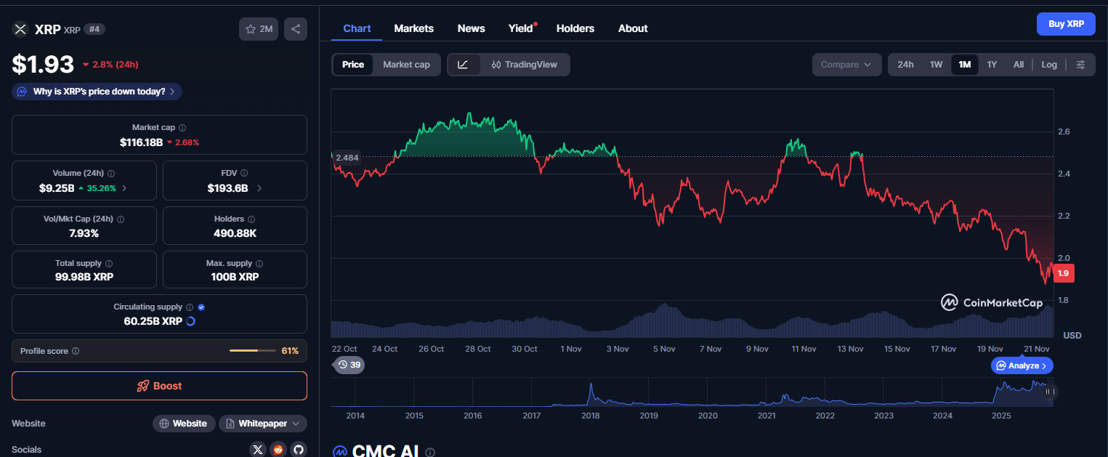Click the Analyze button on the chart
1108x457 pixels.
pyautogui.click(x=1022, y=365)
